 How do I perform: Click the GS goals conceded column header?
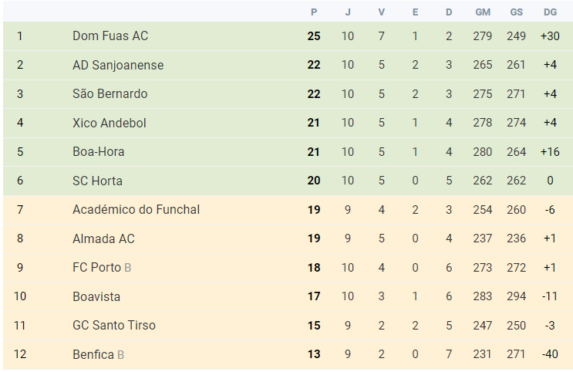coord(517,12)
